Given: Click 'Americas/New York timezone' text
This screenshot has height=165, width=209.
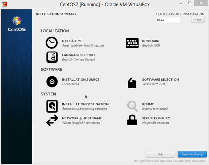Looking at the screenshot, I should point(83,45).
